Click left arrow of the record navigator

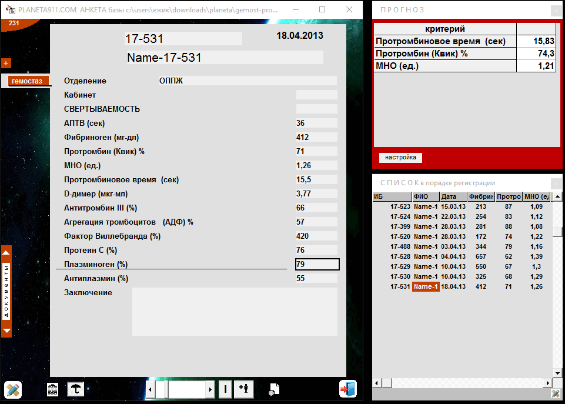[151, 389]
